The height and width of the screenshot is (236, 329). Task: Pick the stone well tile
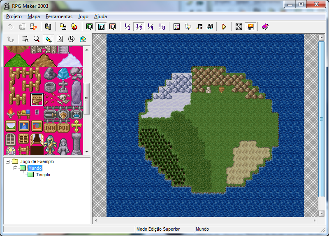50,87
